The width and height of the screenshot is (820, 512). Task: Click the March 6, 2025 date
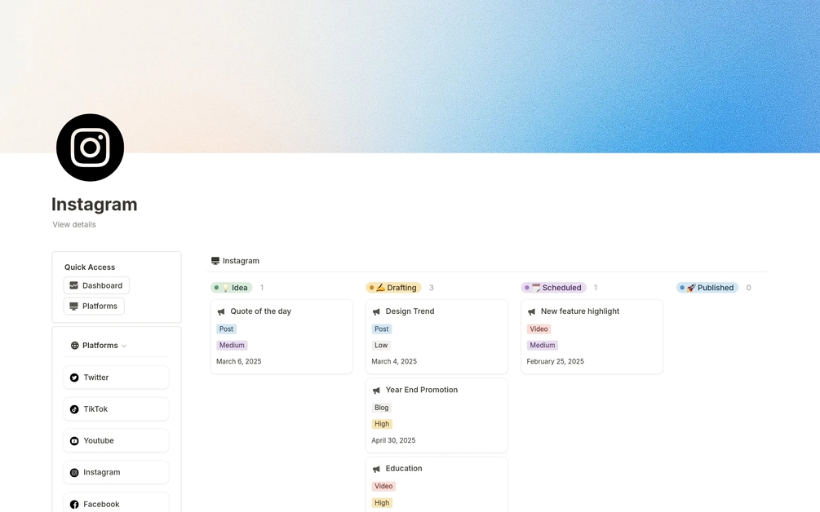[x=239, y=361]
